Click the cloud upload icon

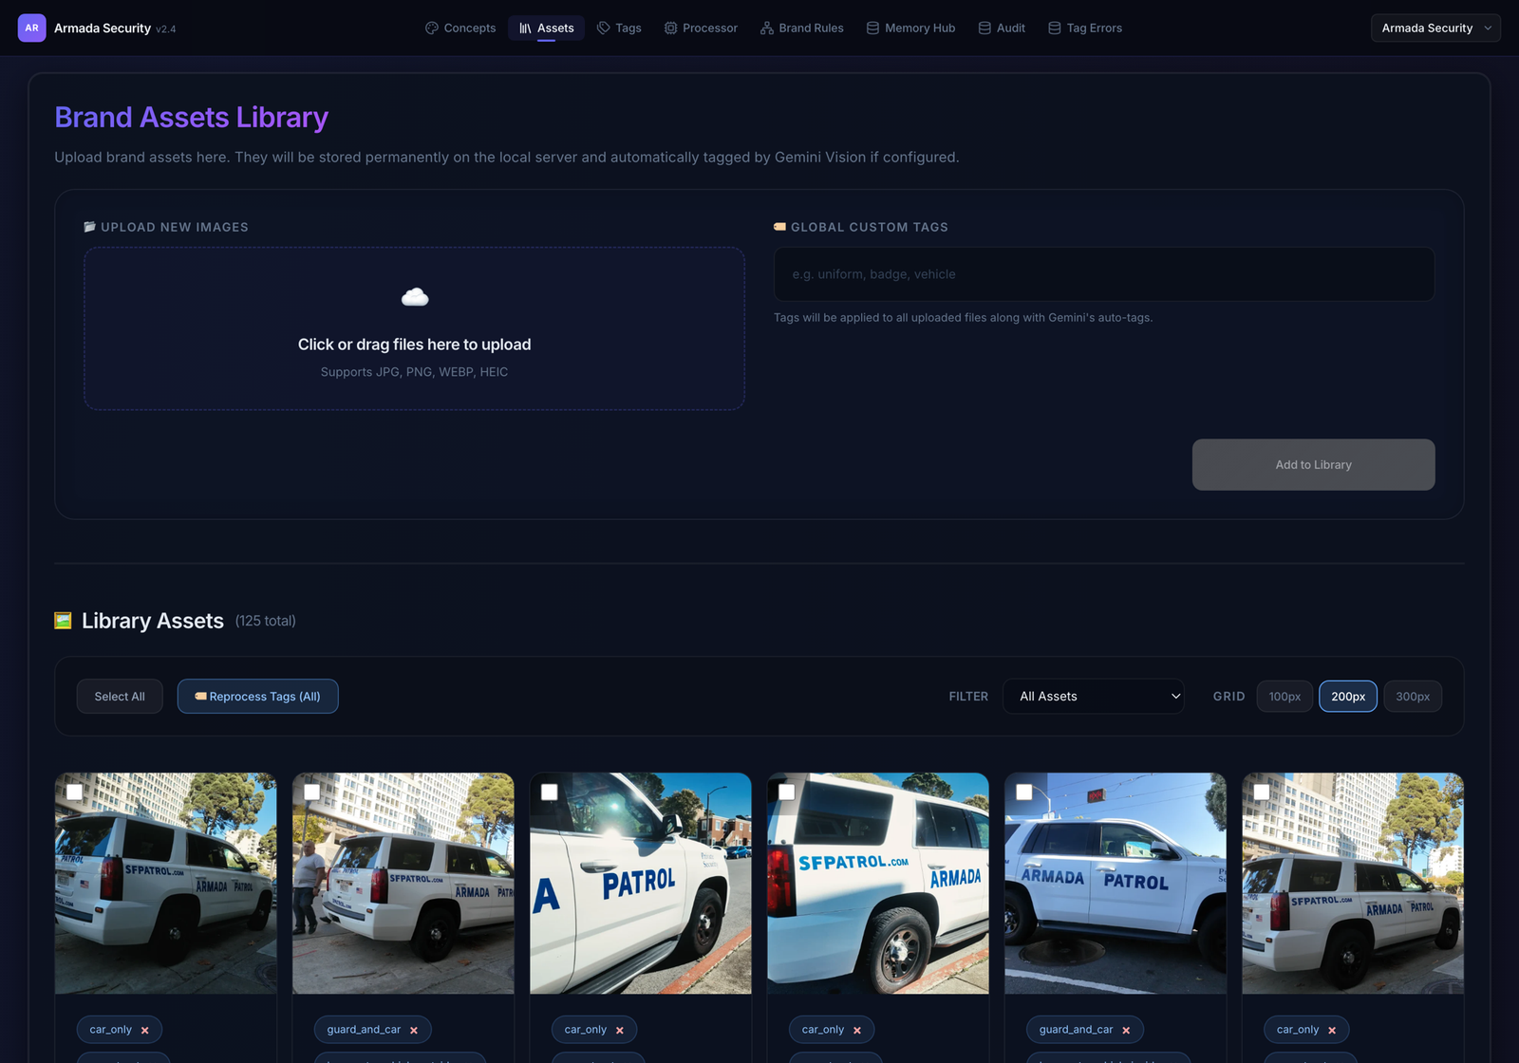tap(415, 297)
